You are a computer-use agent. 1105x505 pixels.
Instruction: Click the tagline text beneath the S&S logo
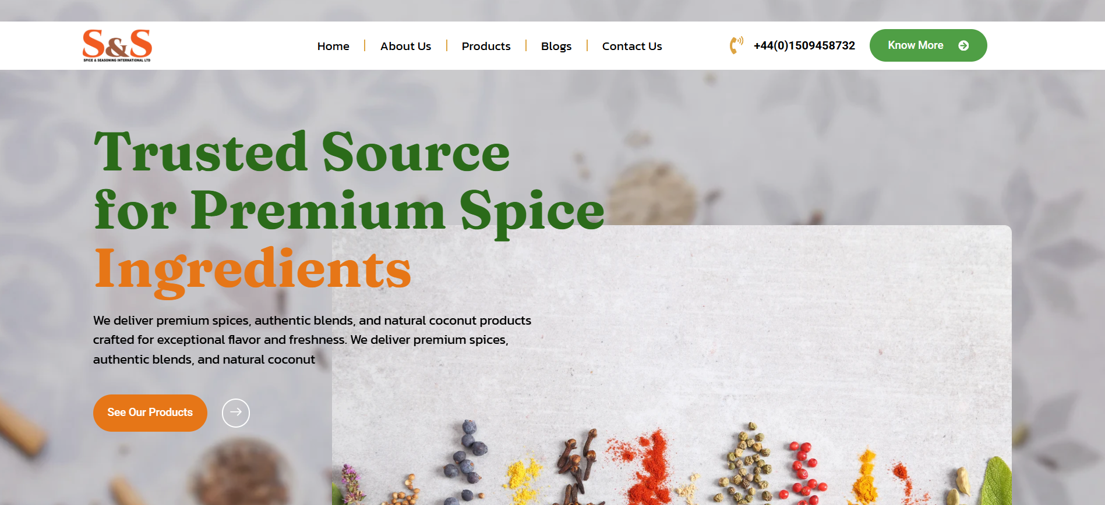[117, 60]
